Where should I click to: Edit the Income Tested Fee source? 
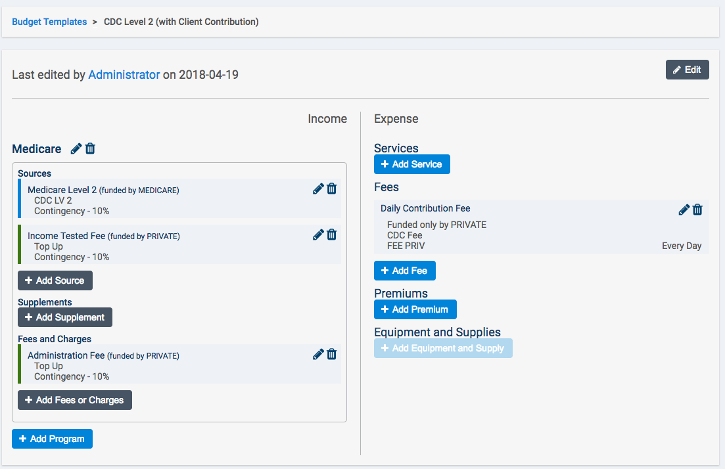(318, 235)
